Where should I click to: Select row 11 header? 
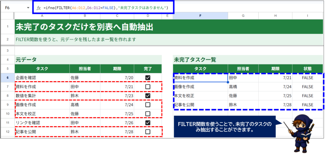pos(8,122)
